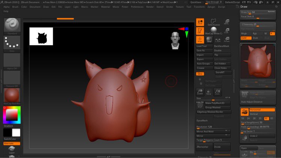This screenshot has width=281, height=158.
Task: Click the Zoom document icon
Action: coord(217,92)
